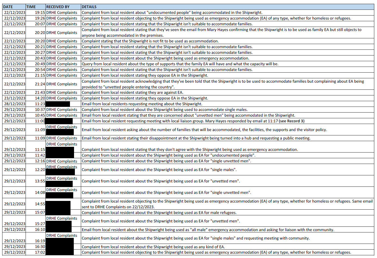
Task: Click the 21:15 time cell
Action: pyautogui.click(x=35, y=75)
